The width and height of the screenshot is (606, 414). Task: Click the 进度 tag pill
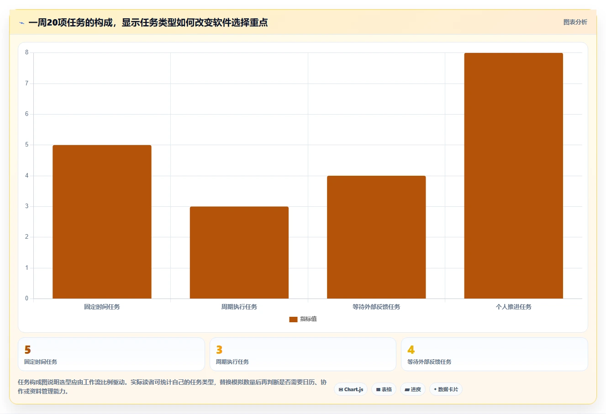coord(413,389)
